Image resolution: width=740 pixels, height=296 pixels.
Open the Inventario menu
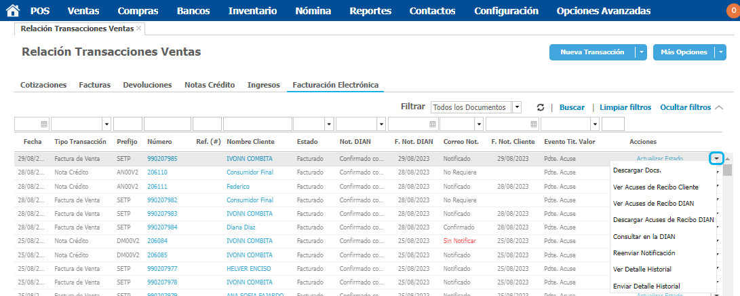pyautogui.click(x=252, y=11)
